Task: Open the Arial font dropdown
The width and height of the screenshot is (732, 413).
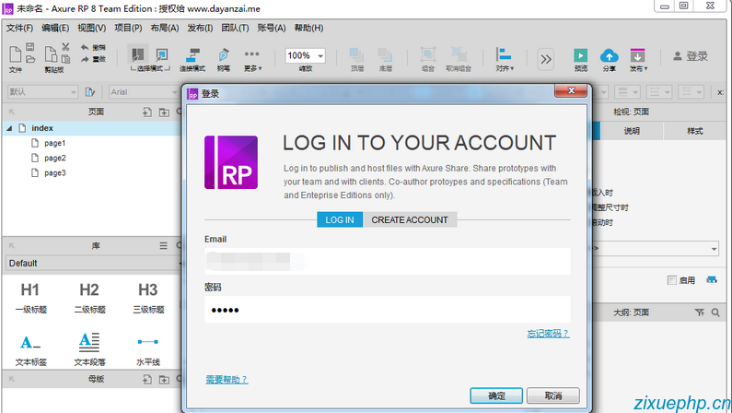Action: [144, 92]
